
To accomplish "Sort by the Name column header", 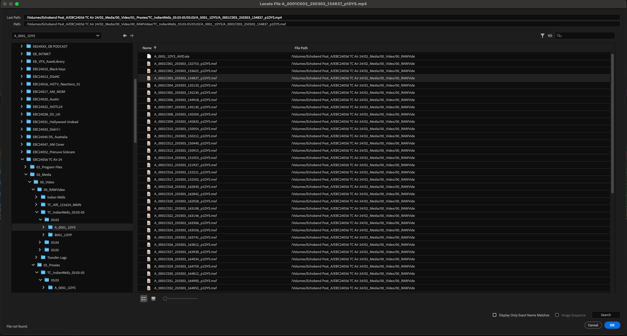I will [x=147, y=48].
